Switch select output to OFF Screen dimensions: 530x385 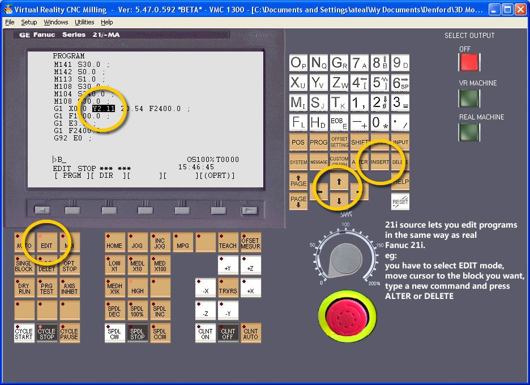coord(469,62)
